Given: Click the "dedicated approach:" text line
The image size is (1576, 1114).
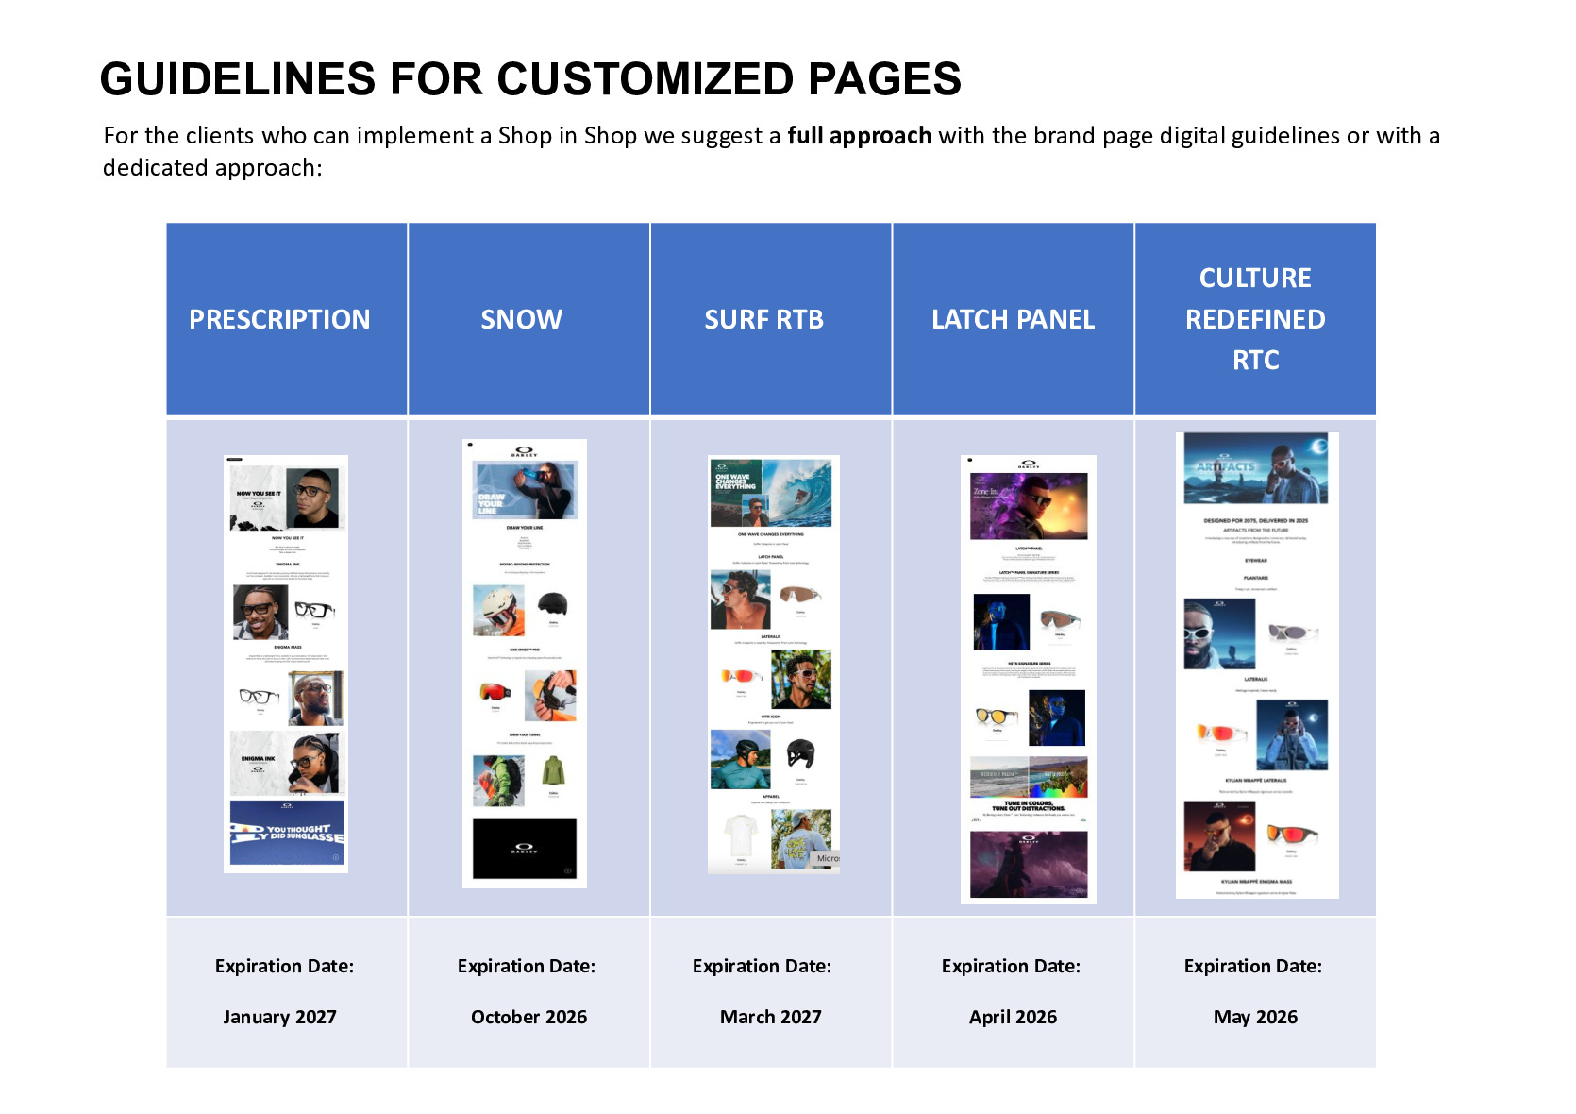Looking at the screenshot, I should (212, 167).
